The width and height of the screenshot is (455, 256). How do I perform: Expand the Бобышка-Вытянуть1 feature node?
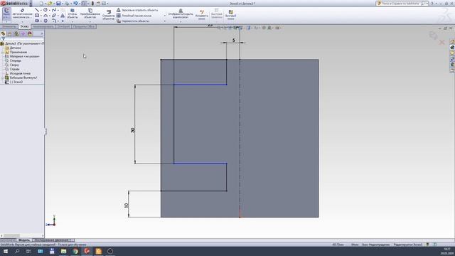pos(3,78)
